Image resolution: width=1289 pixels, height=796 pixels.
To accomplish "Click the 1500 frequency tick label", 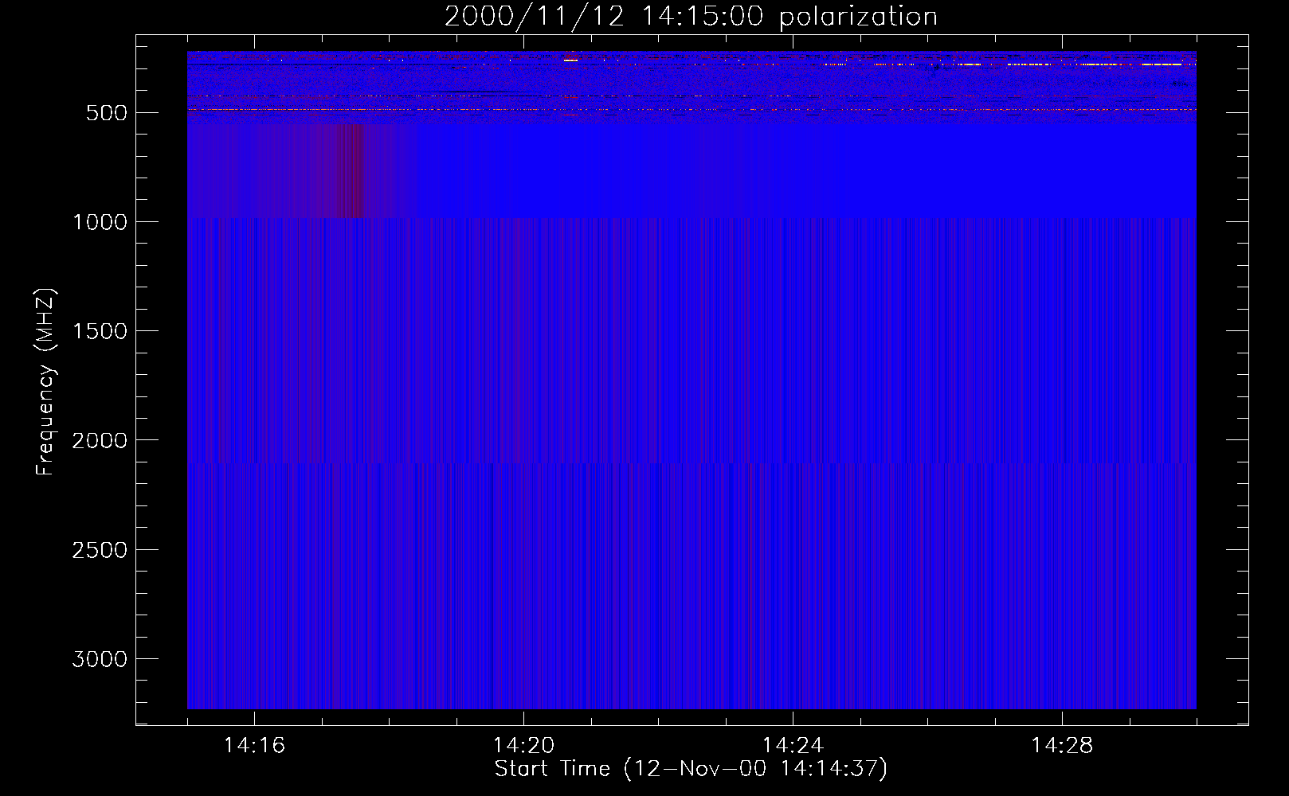I will (x=100, y=331).
